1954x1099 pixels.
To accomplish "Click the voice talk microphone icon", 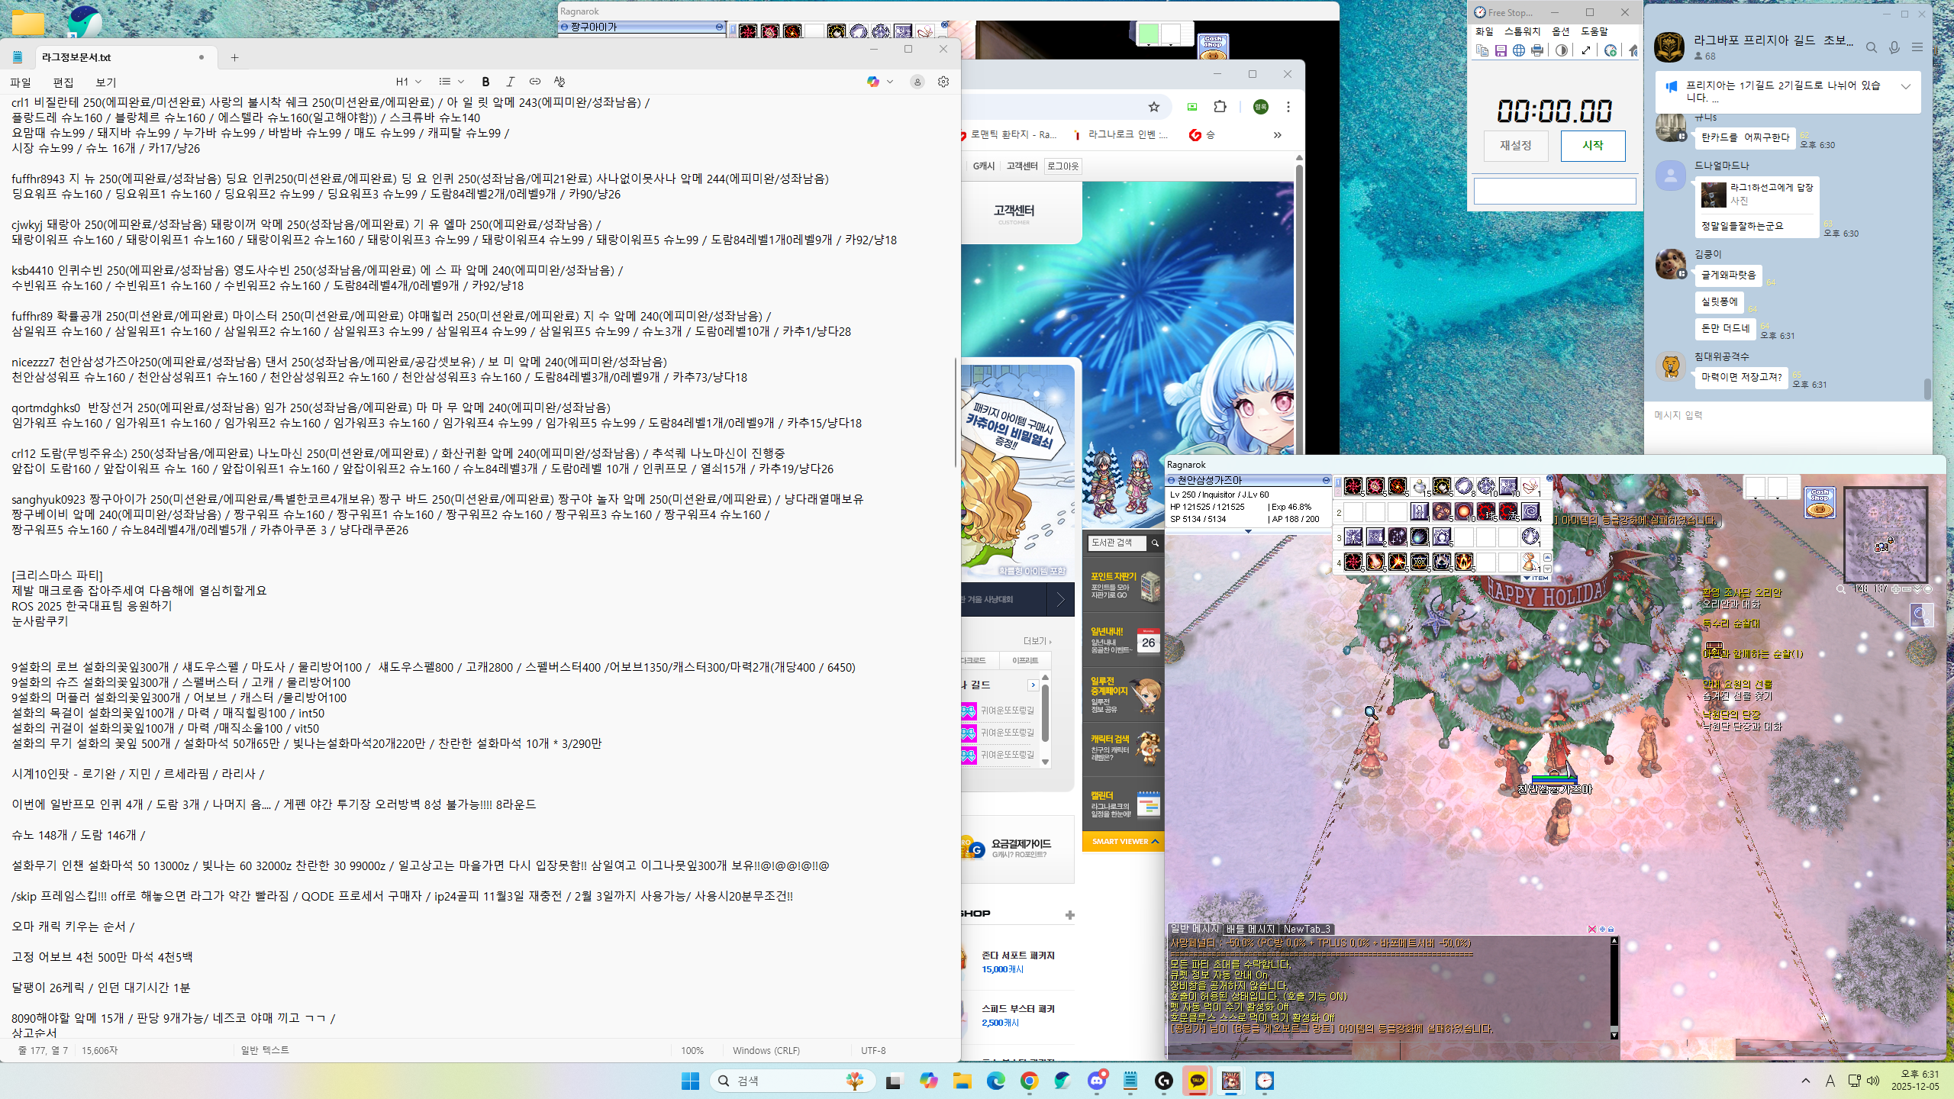I will coord(1894,47).
